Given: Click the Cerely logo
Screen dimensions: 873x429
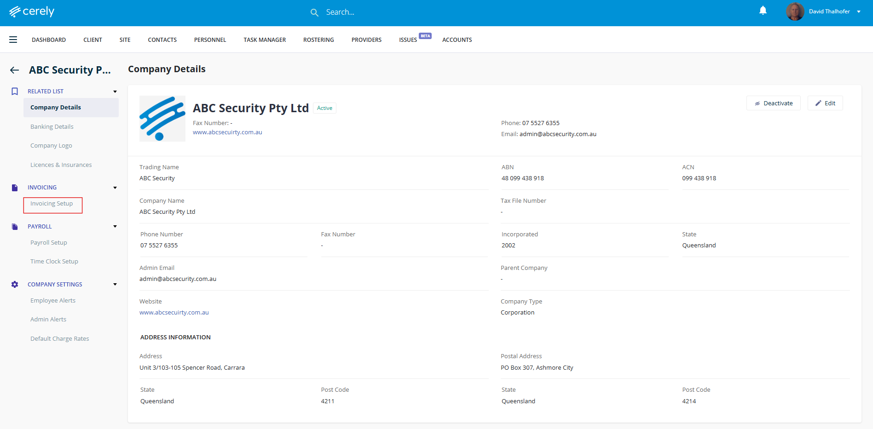Looking at the screenshot, I should tap(32, 11).
